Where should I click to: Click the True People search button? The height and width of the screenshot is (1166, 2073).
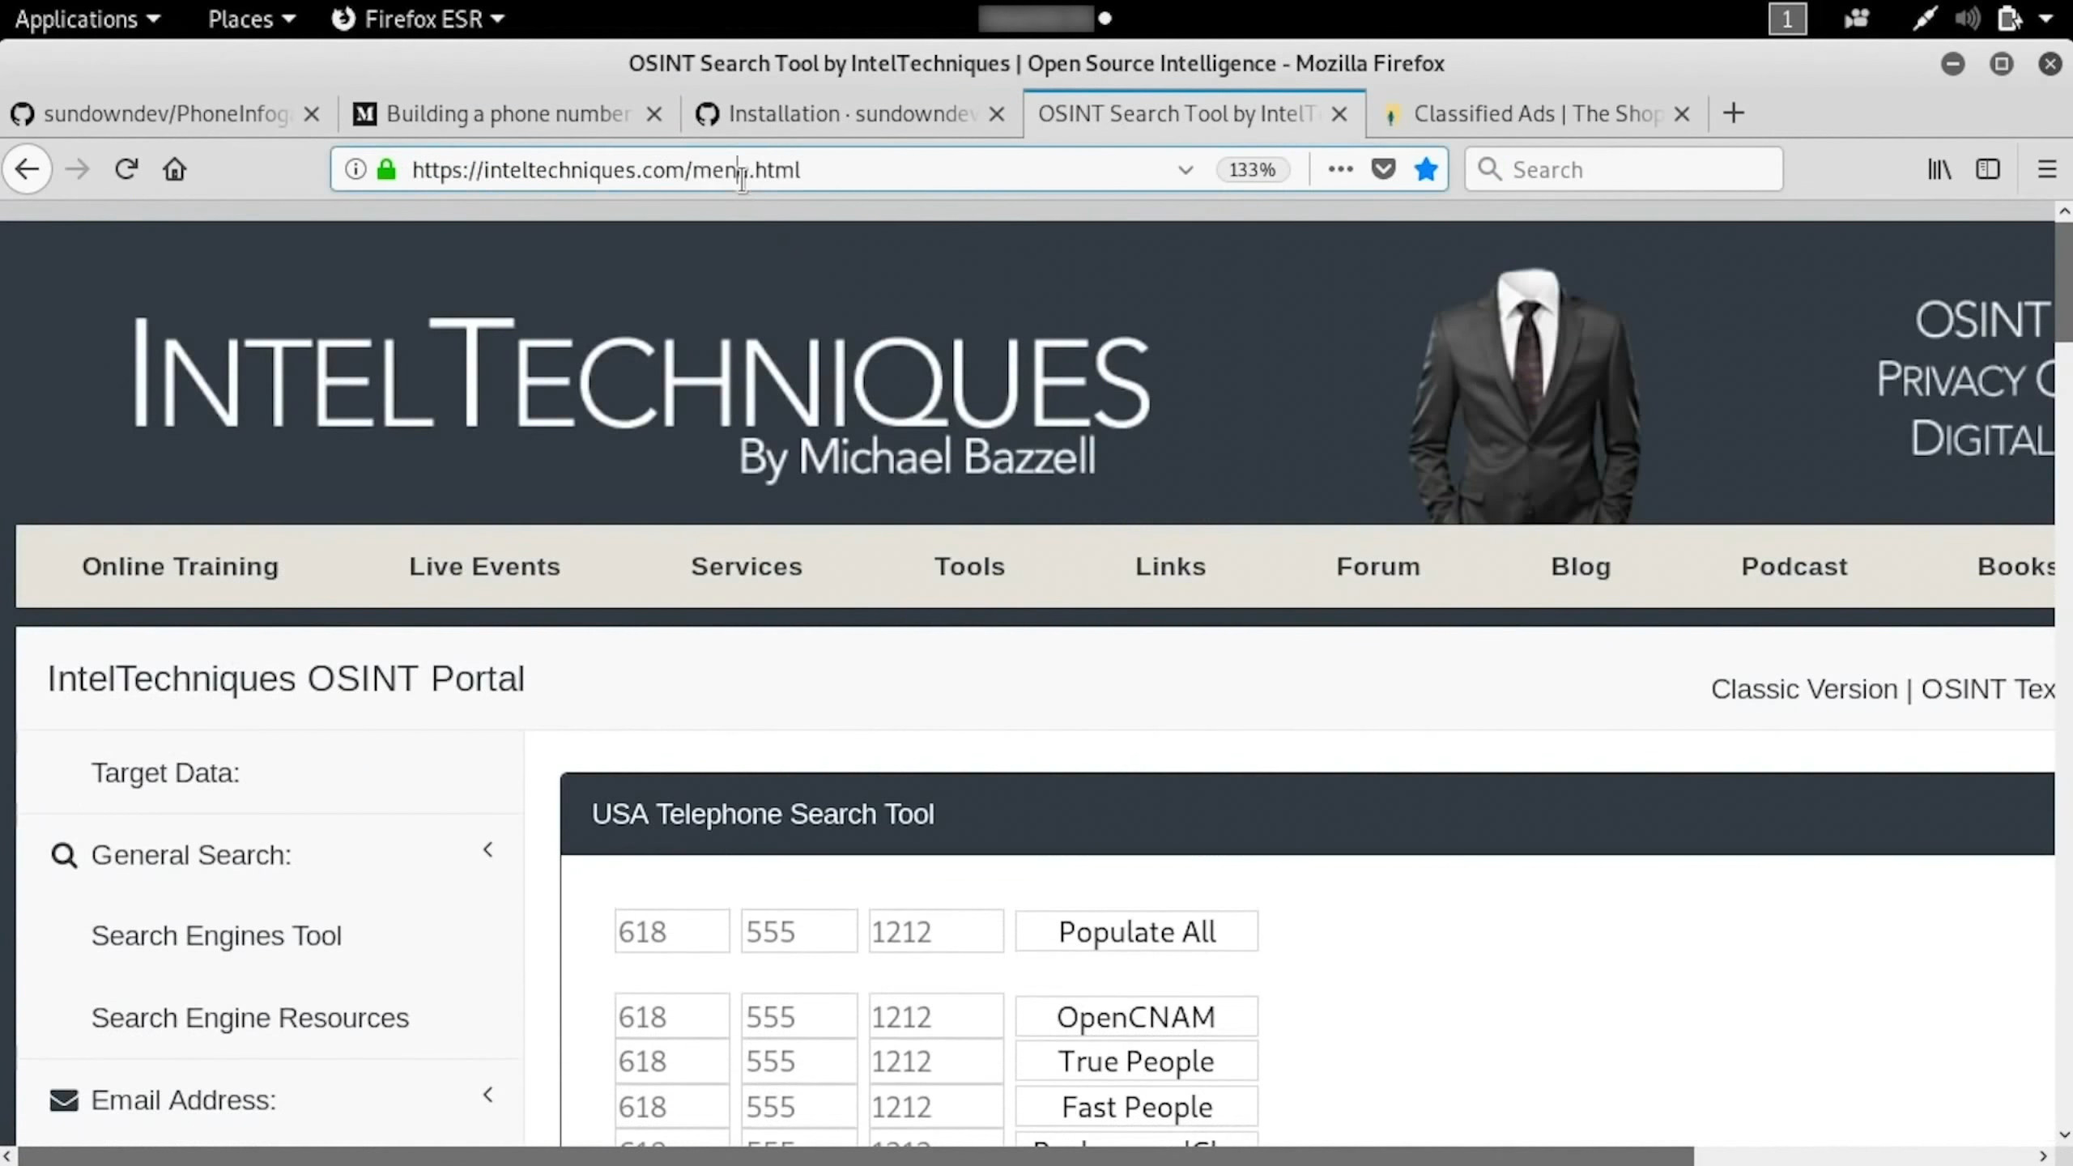click(x=1137, y=1061)
